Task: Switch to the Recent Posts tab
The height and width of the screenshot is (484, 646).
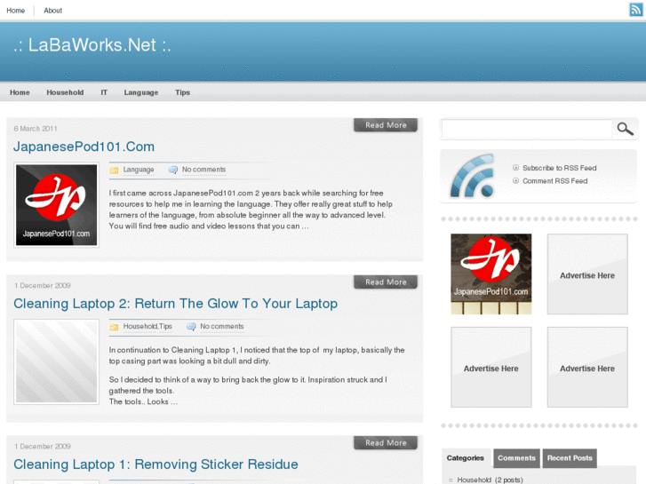Action: (570, 458)
